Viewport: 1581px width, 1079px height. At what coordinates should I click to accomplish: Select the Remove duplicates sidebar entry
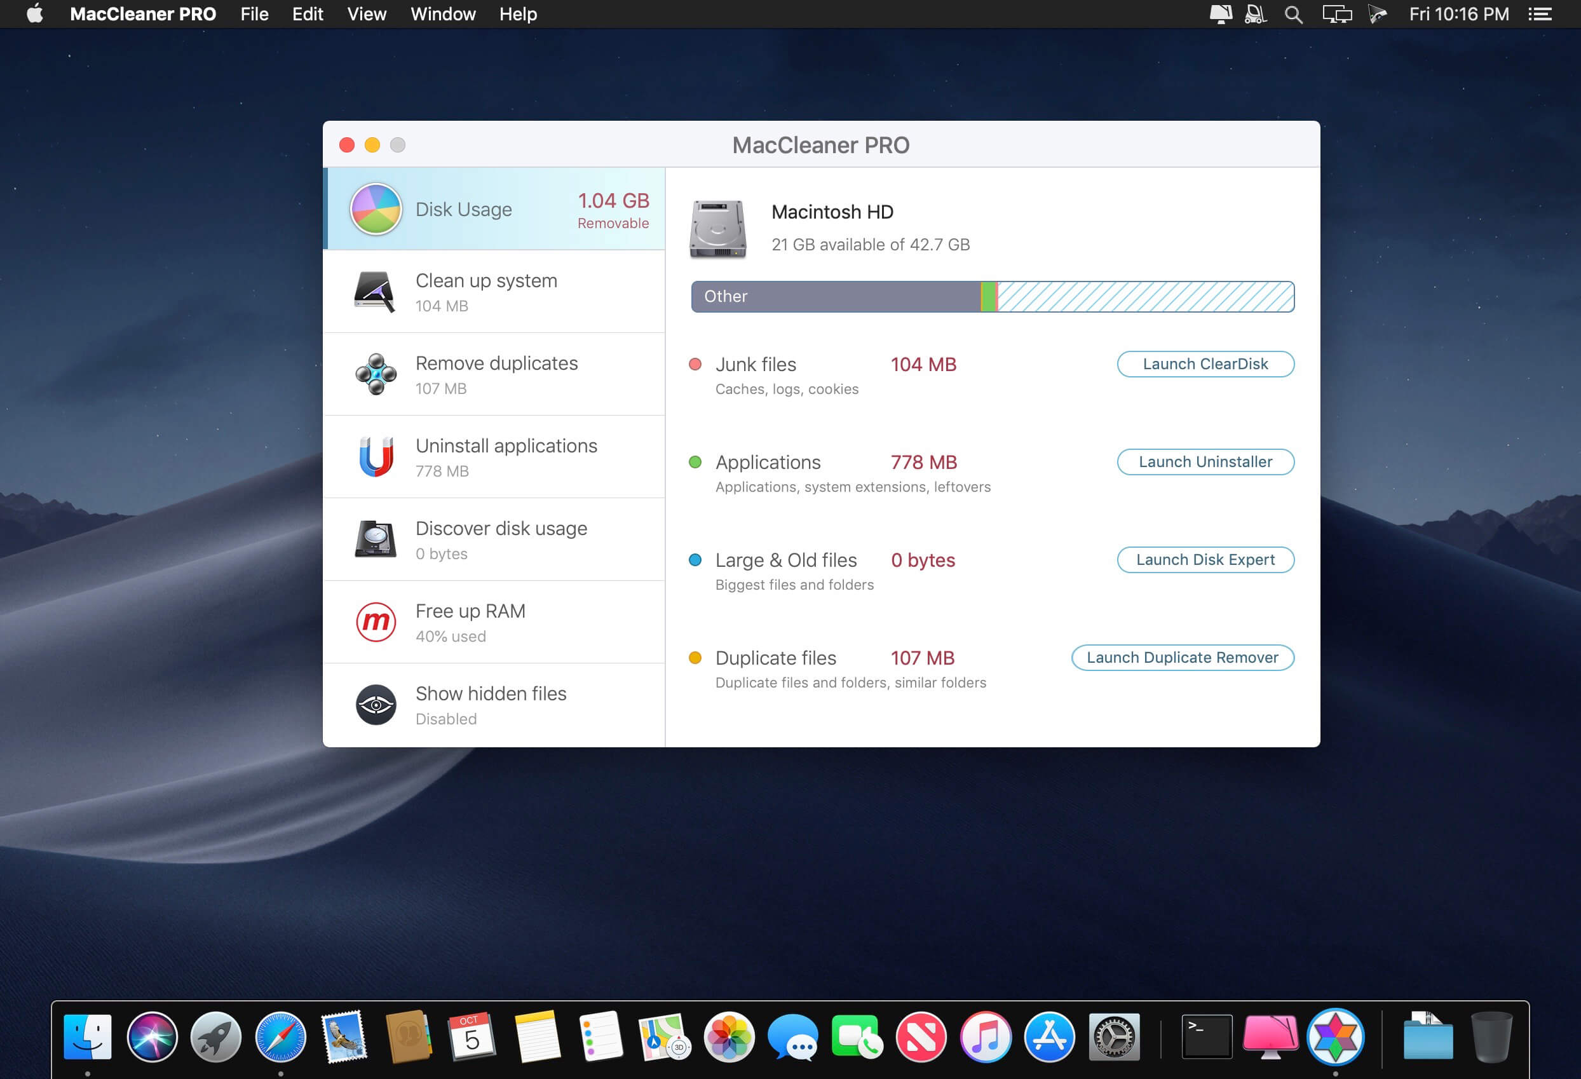pyautogui.click(x=496, y=374)
